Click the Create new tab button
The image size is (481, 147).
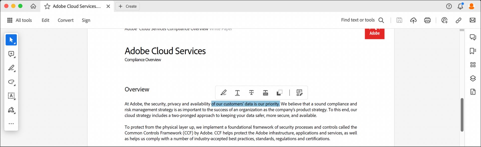point(128,6)
